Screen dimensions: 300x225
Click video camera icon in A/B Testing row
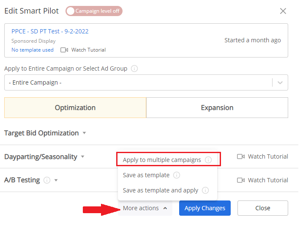coord(241,180)
